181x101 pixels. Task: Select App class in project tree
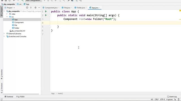coord(15,20)
